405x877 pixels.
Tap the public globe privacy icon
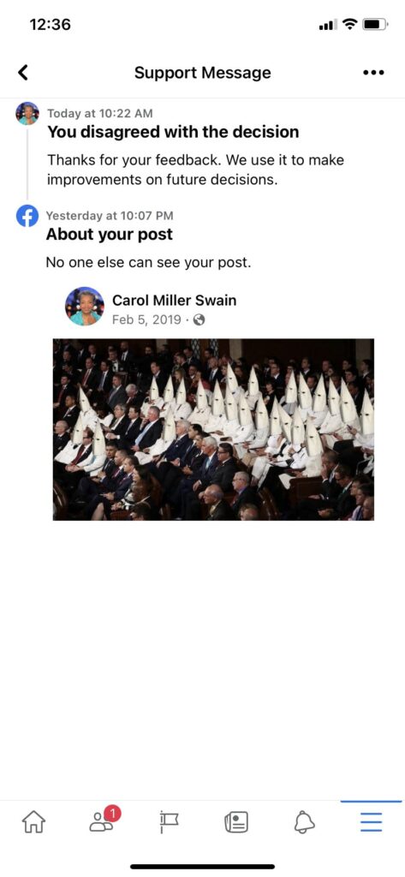point(199,319)
